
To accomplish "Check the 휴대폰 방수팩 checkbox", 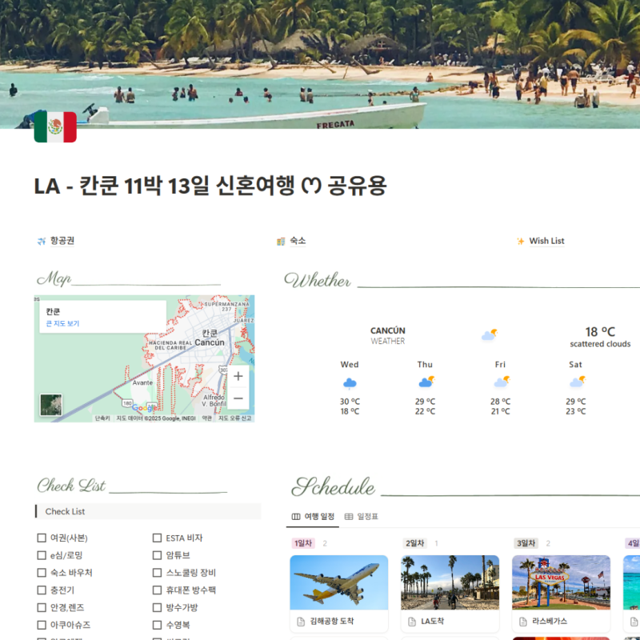I will [157, 590].
